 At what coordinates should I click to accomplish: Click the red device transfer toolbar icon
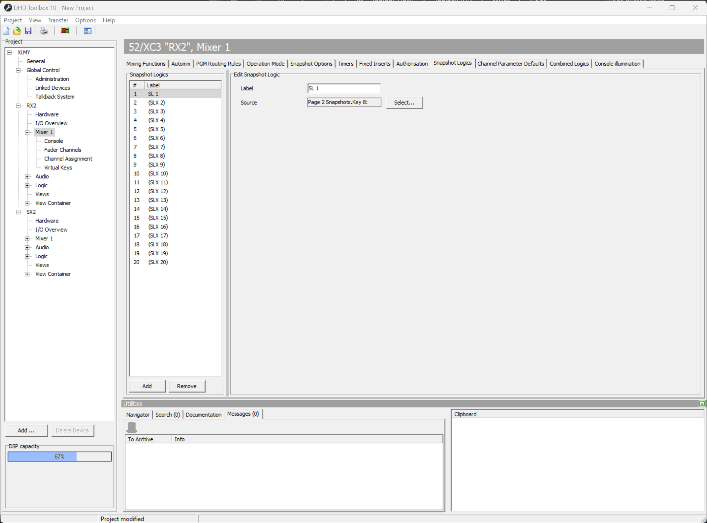point(65,31)
